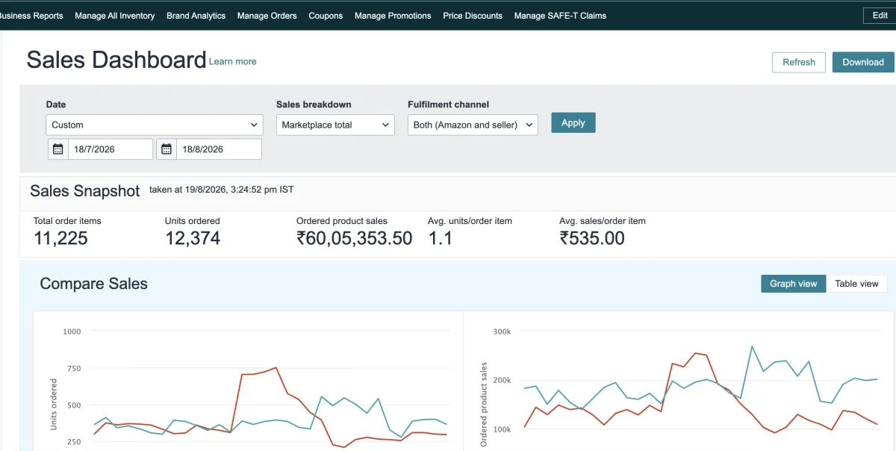The image size is (896, 451).
Task: Open Manage SAFE-T Claims
Action: pyautogui.click(x=560, y=16)
